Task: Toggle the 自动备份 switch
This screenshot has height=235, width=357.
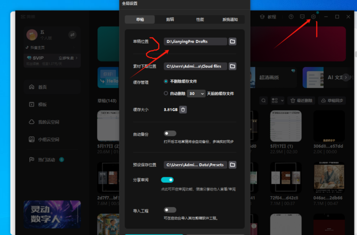Action: pos(170,133)
